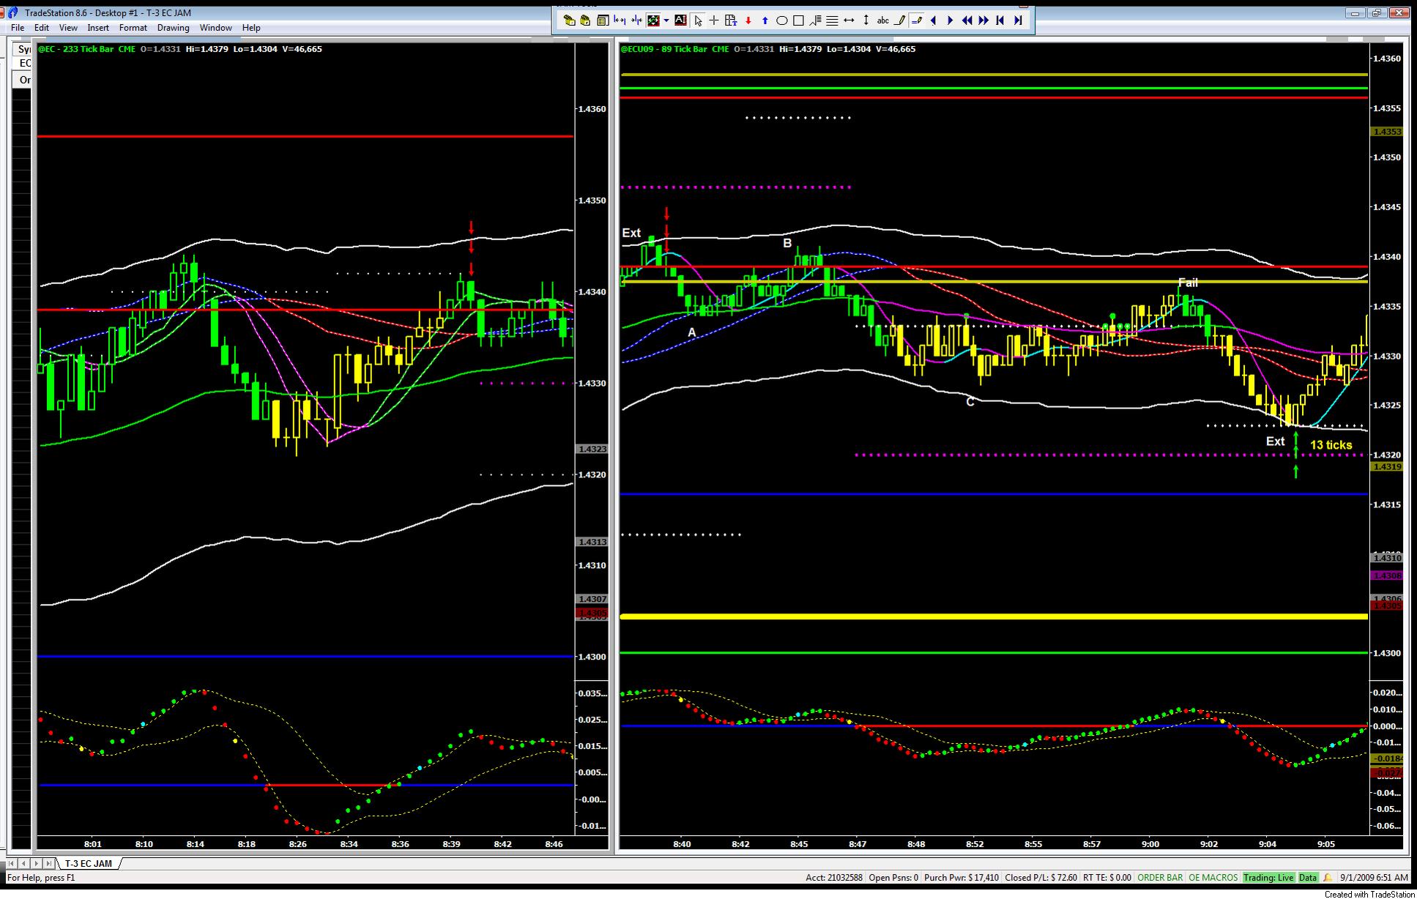1417x899 pixels.
Task: Click the red AI text cursor icon
Action: (680, 20)
